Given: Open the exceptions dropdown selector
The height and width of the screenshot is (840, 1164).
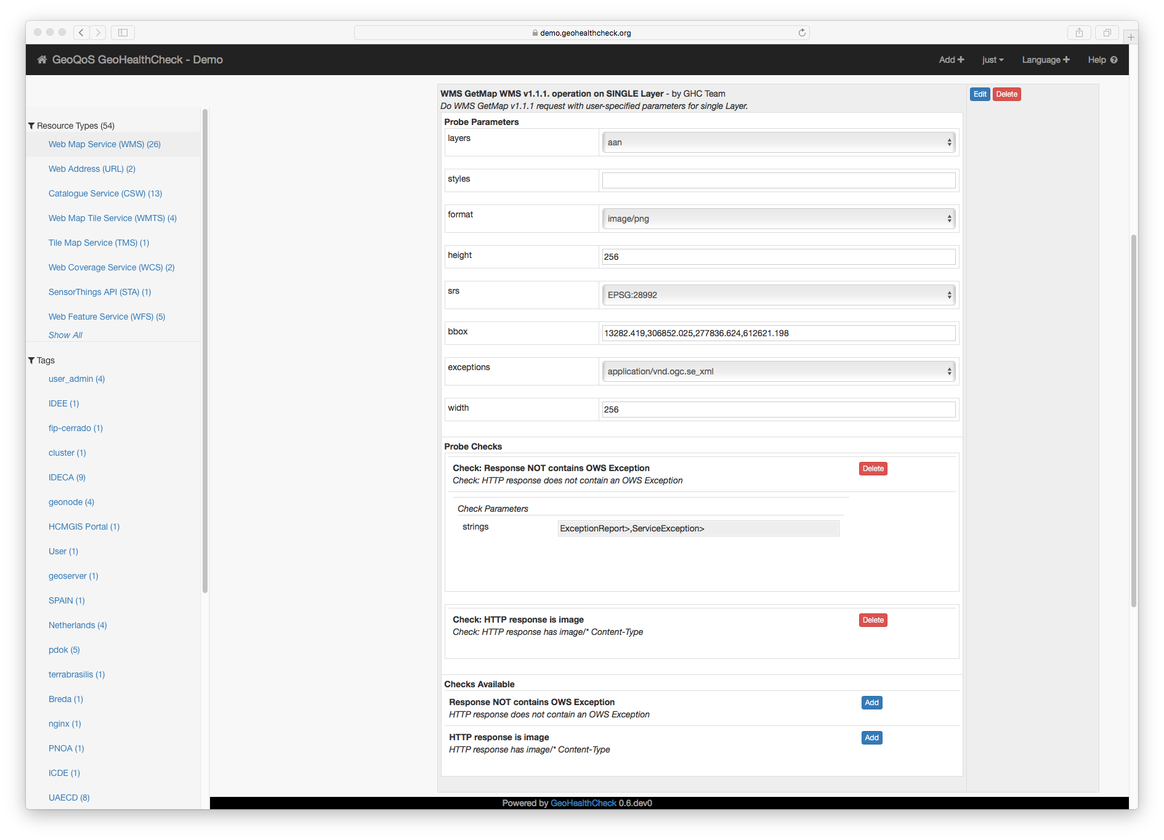Looking at the screenshot, I should (778, 371).
